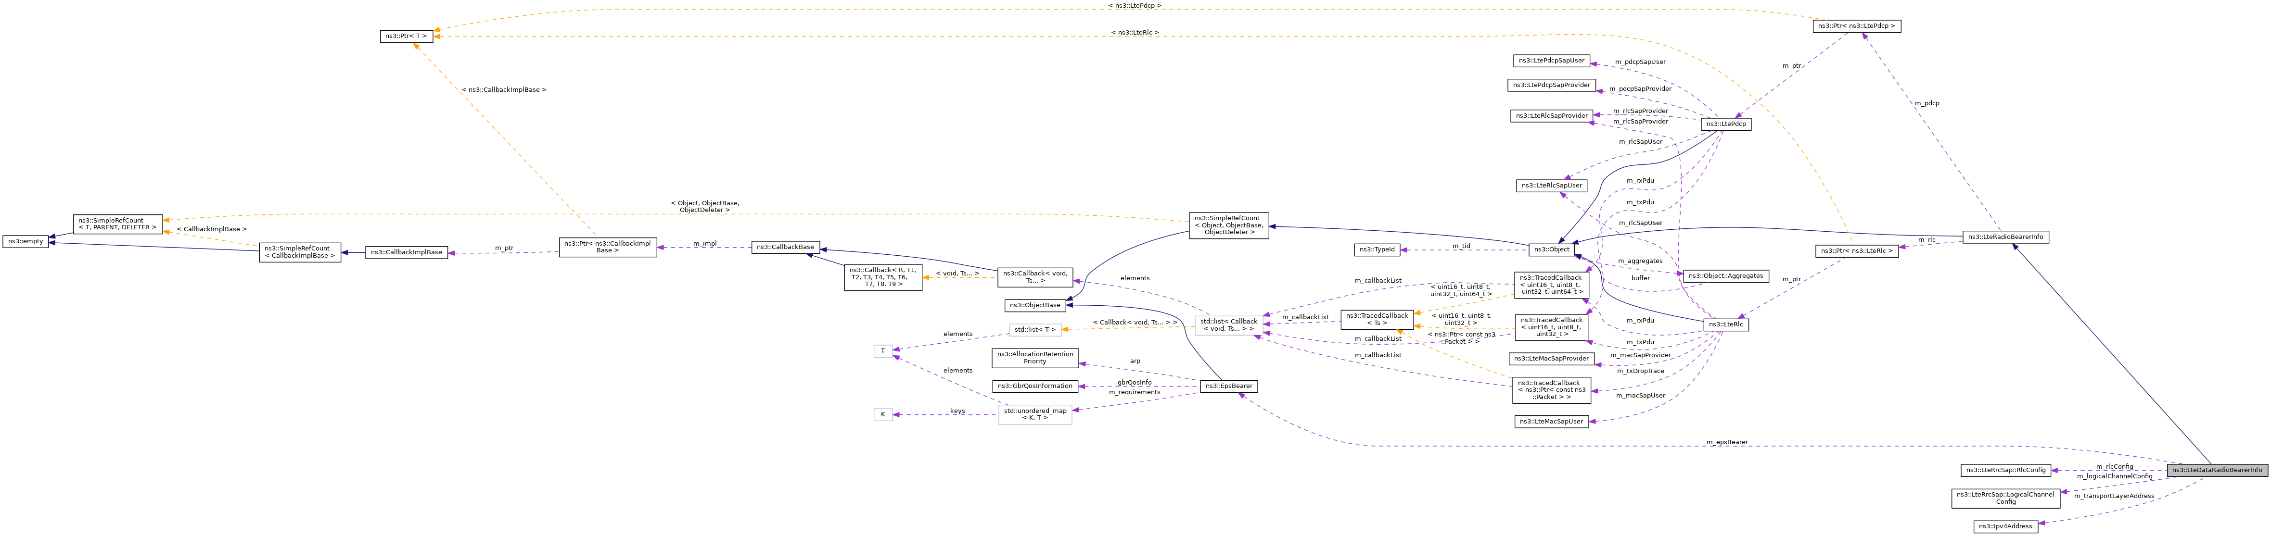Click the template parameter K node
Image resolution: width=2271 pixels, height=536 pixels.
click(x=882, y=414)
